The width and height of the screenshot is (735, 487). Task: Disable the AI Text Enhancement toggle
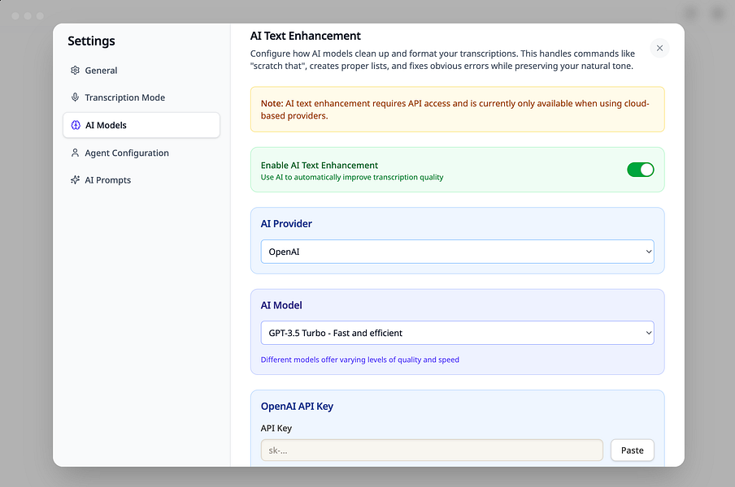pyautogui.click(x=640, y=170)
